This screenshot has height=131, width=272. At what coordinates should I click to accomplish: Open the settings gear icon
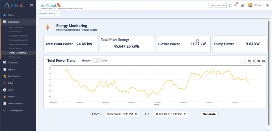268,5
